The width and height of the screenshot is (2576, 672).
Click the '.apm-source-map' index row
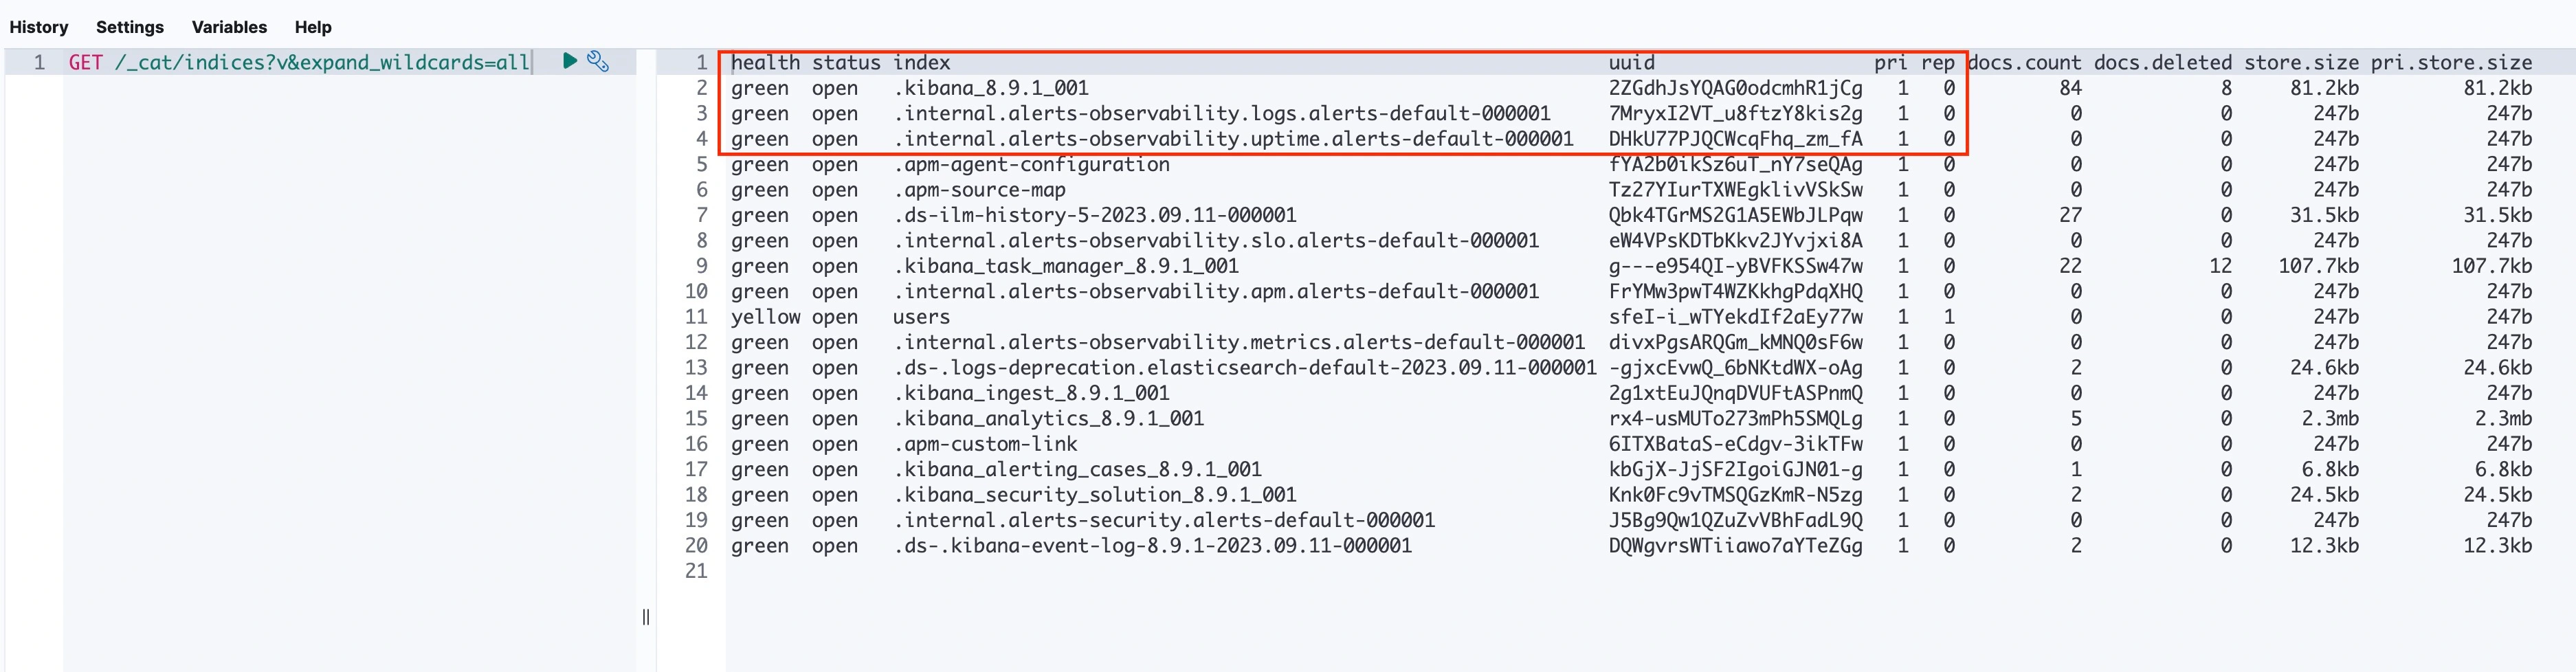point(979,190)
